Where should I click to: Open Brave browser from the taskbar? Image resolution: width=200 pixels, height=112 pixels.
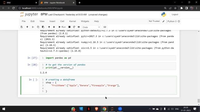coord(97,109)
